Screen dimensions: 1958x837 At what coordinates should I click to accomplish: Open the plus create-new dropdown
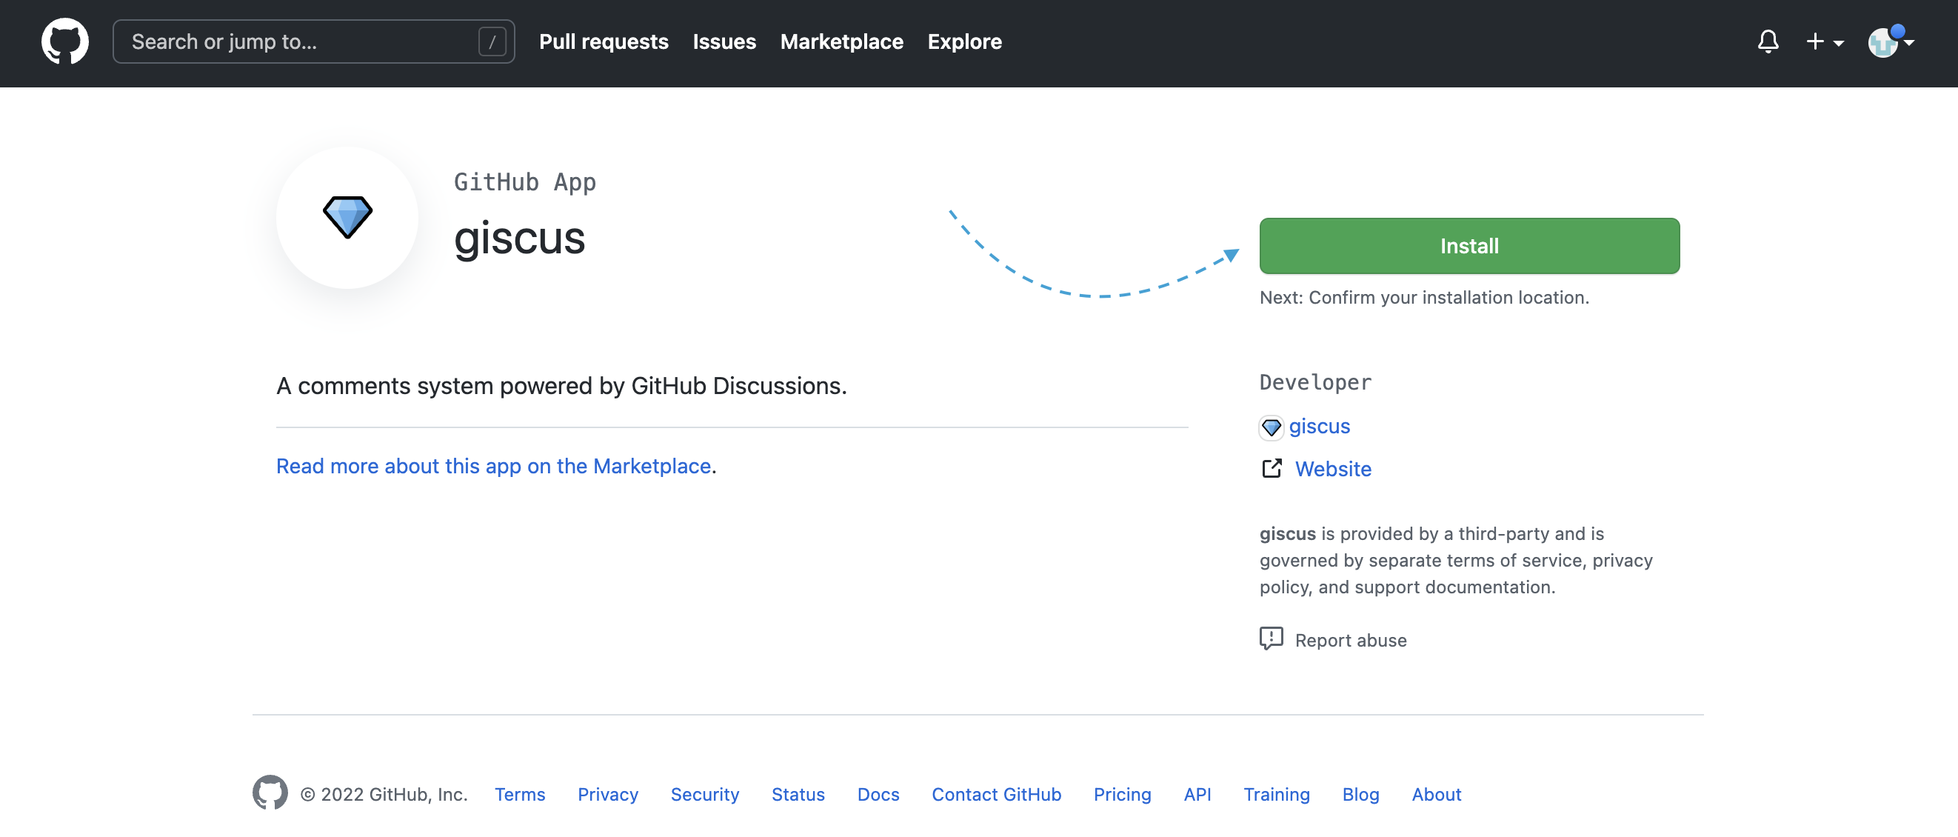(x=1824, y=41)
